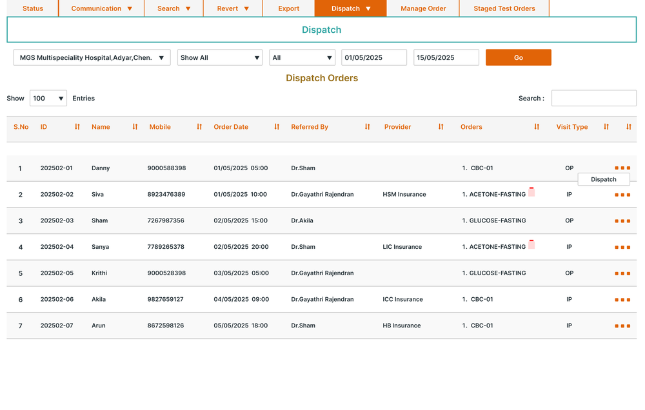Sort the Visit Type column
This screenshot has width=645, height=410.
click(x=605, y=127)
